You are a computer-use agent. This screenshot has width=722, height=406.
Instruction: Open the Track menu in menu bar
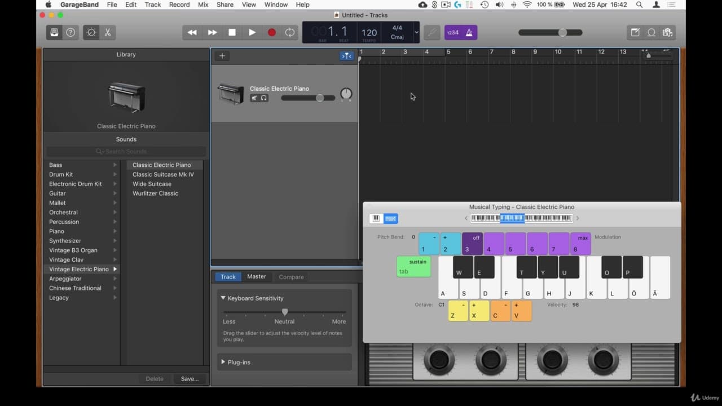click(152, 5)
